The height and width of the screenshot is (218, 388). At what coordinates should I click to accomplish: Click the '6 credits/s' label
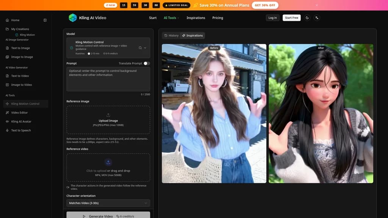click(127, 216)
